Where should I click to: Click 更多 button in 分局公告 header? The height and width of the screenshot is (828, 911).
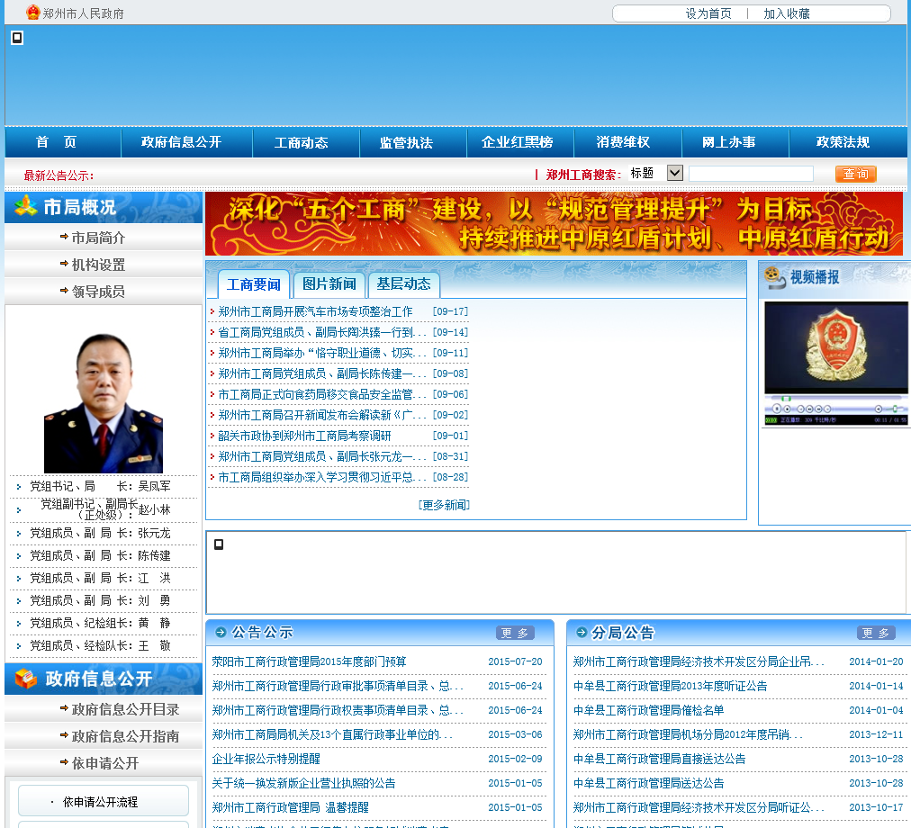[x=876, y=633]
